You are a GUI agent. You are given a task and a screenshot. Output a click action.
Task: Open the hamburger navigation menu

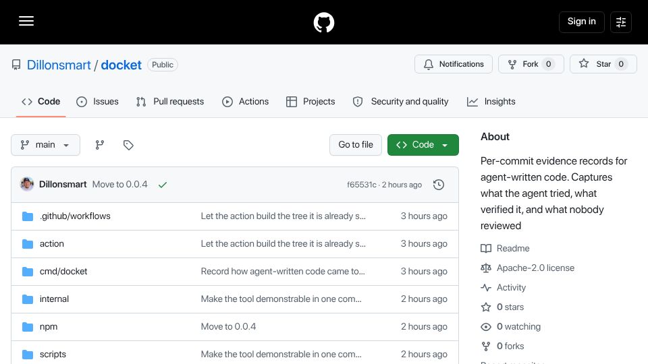tap(26, 21)
